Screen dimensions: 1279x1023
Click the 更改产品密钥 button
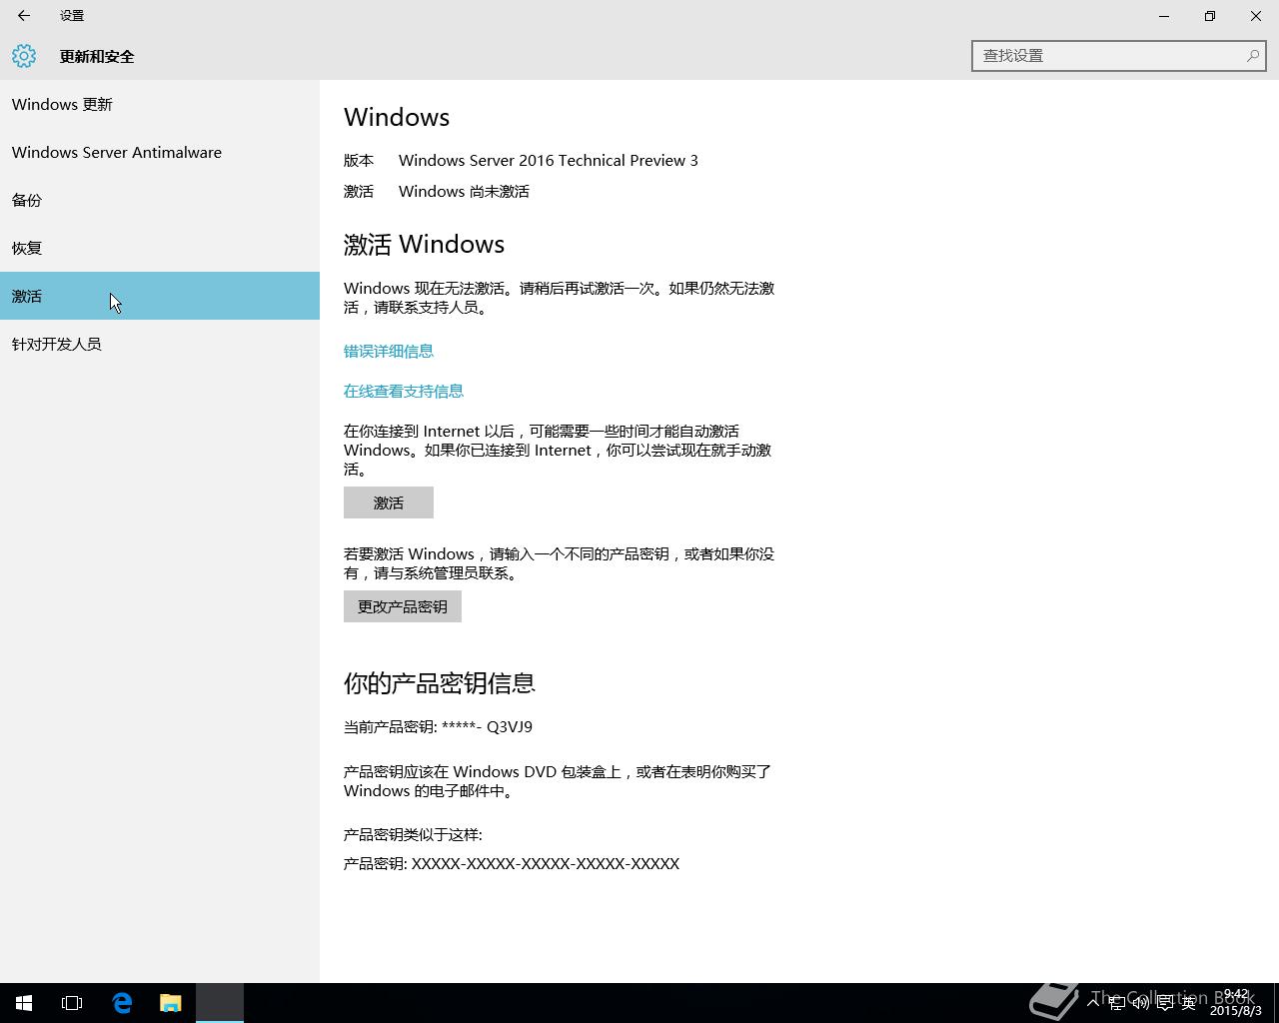point(403,606)
